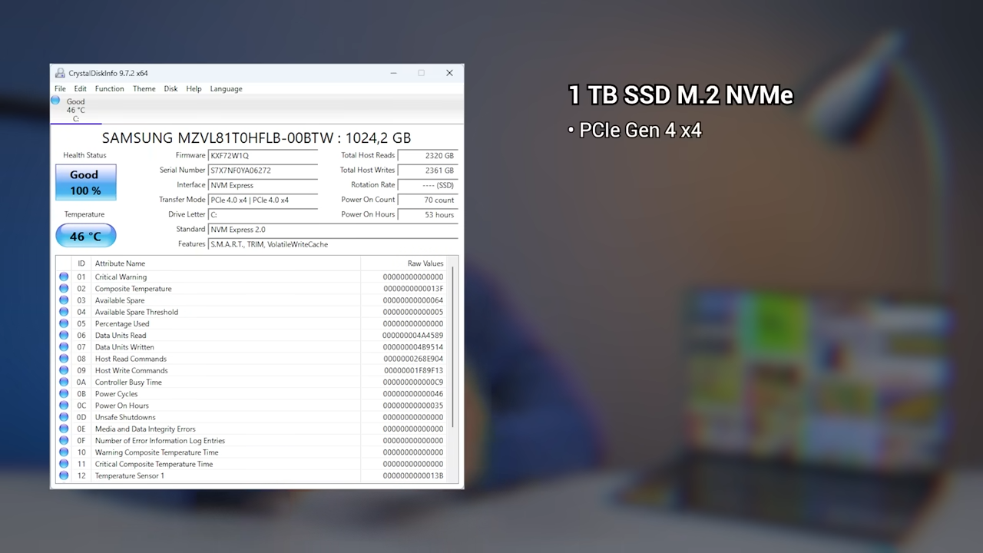Click the Good 100 % health status button

(85, 182)
